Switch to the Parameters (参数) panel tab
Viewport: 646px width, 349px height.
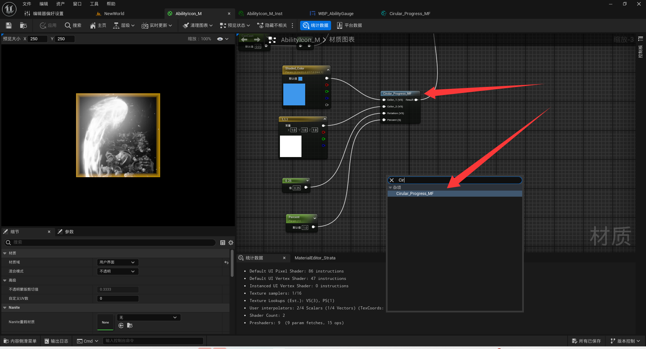point(66,232)
